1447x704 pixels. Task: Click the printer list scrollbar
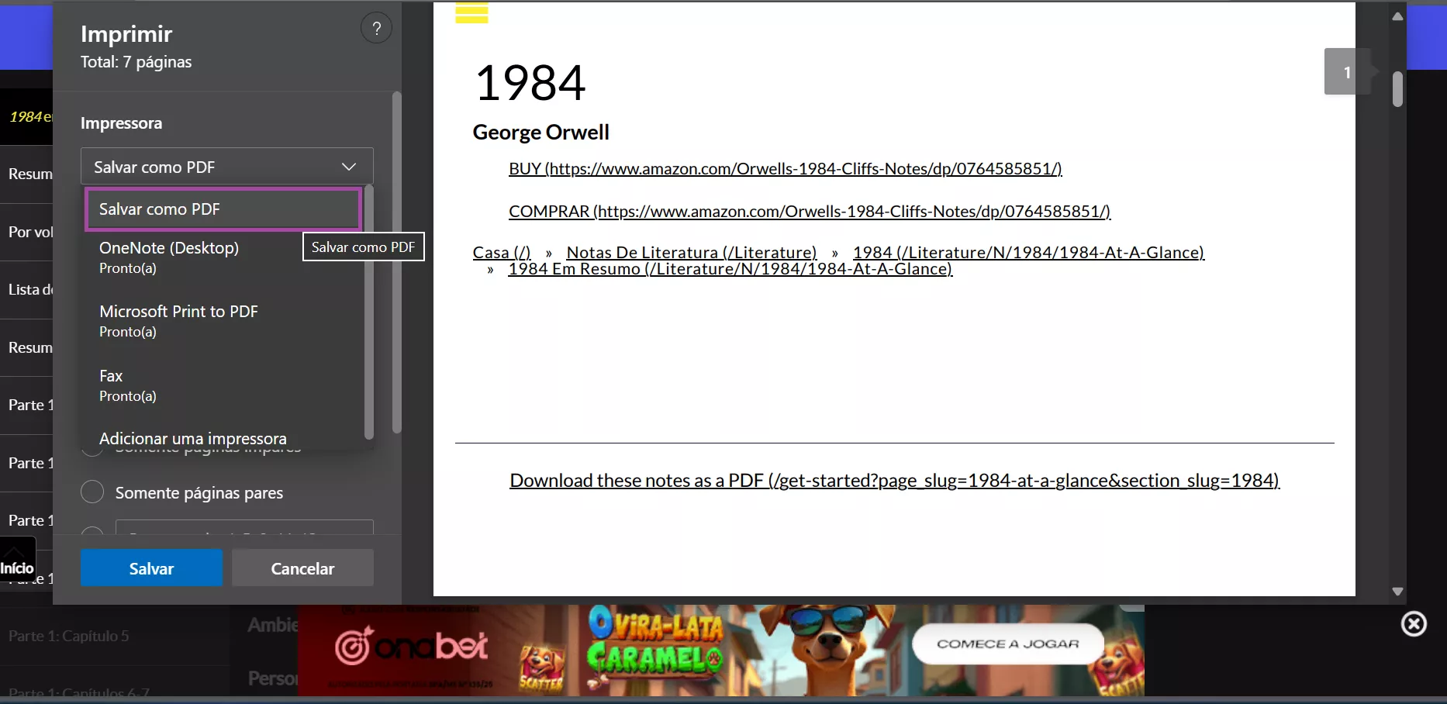tap(369, 313)
